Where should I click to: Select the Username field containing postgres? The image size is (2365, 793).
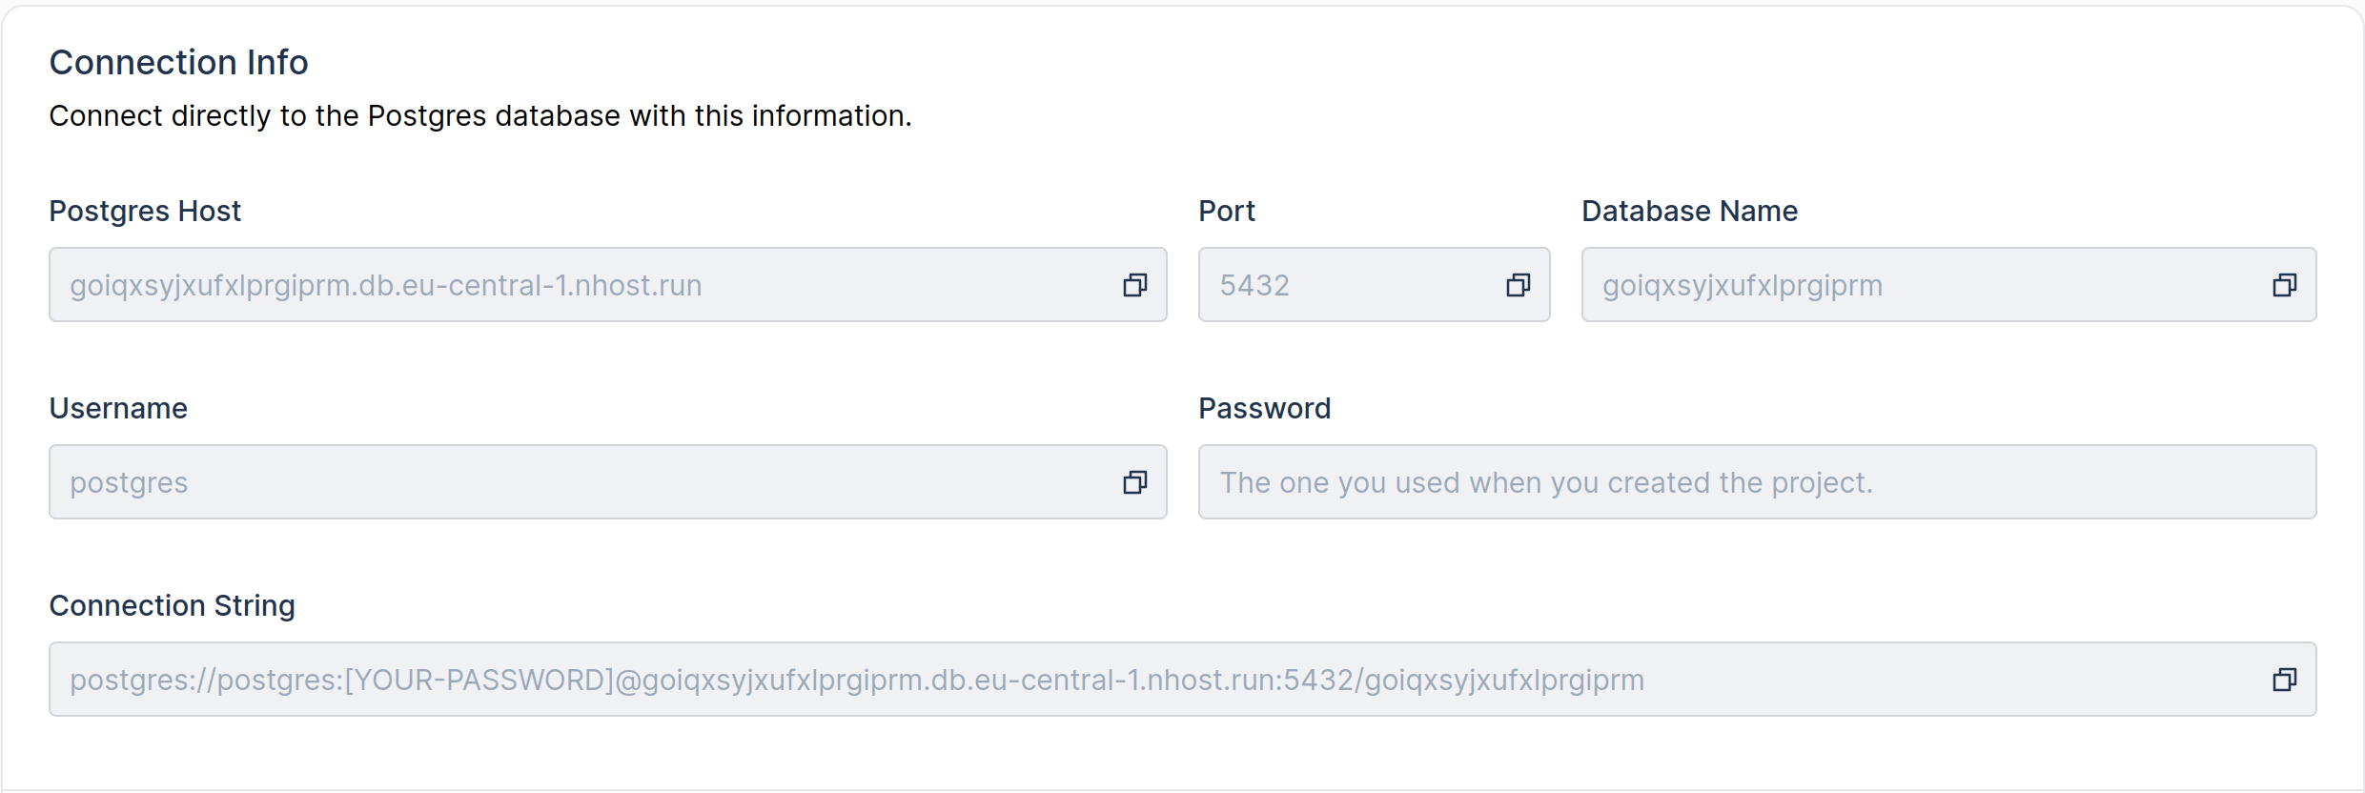pos(607,482)
